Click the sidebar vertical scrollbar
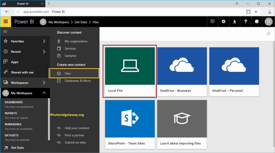This screenshot has height=153, width=275. tap(49, 119)
